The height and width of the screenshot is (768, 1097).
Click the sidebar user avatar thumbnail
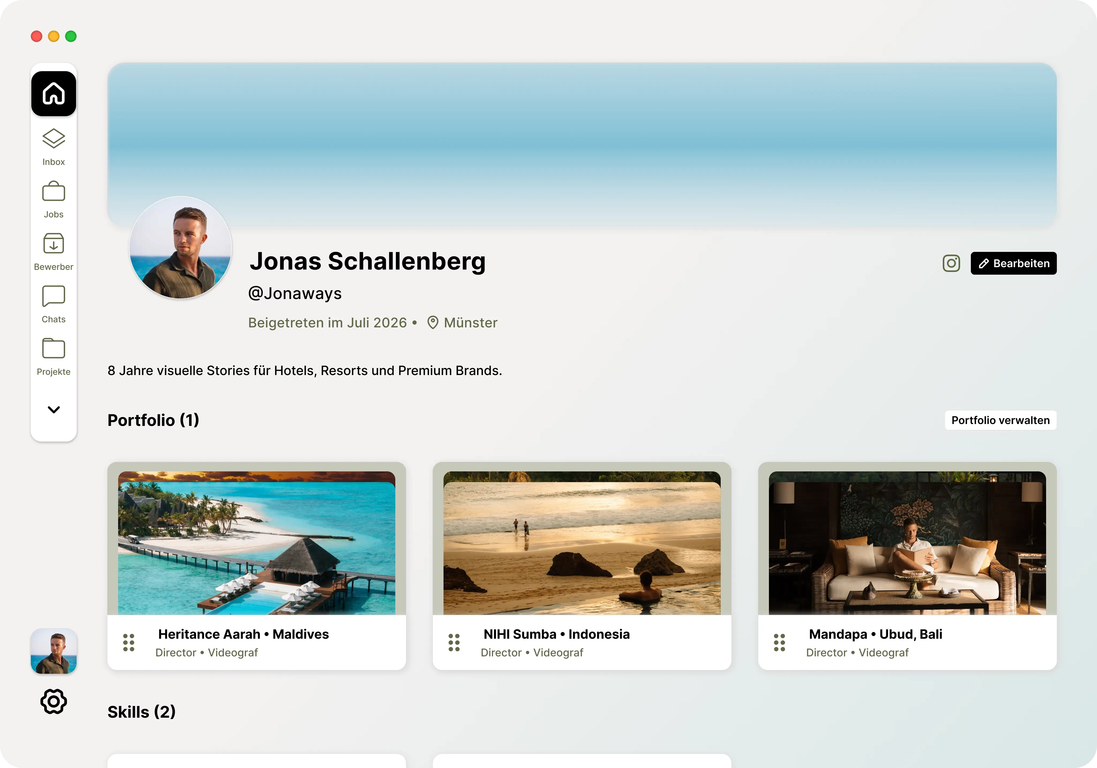coord(54,651)
